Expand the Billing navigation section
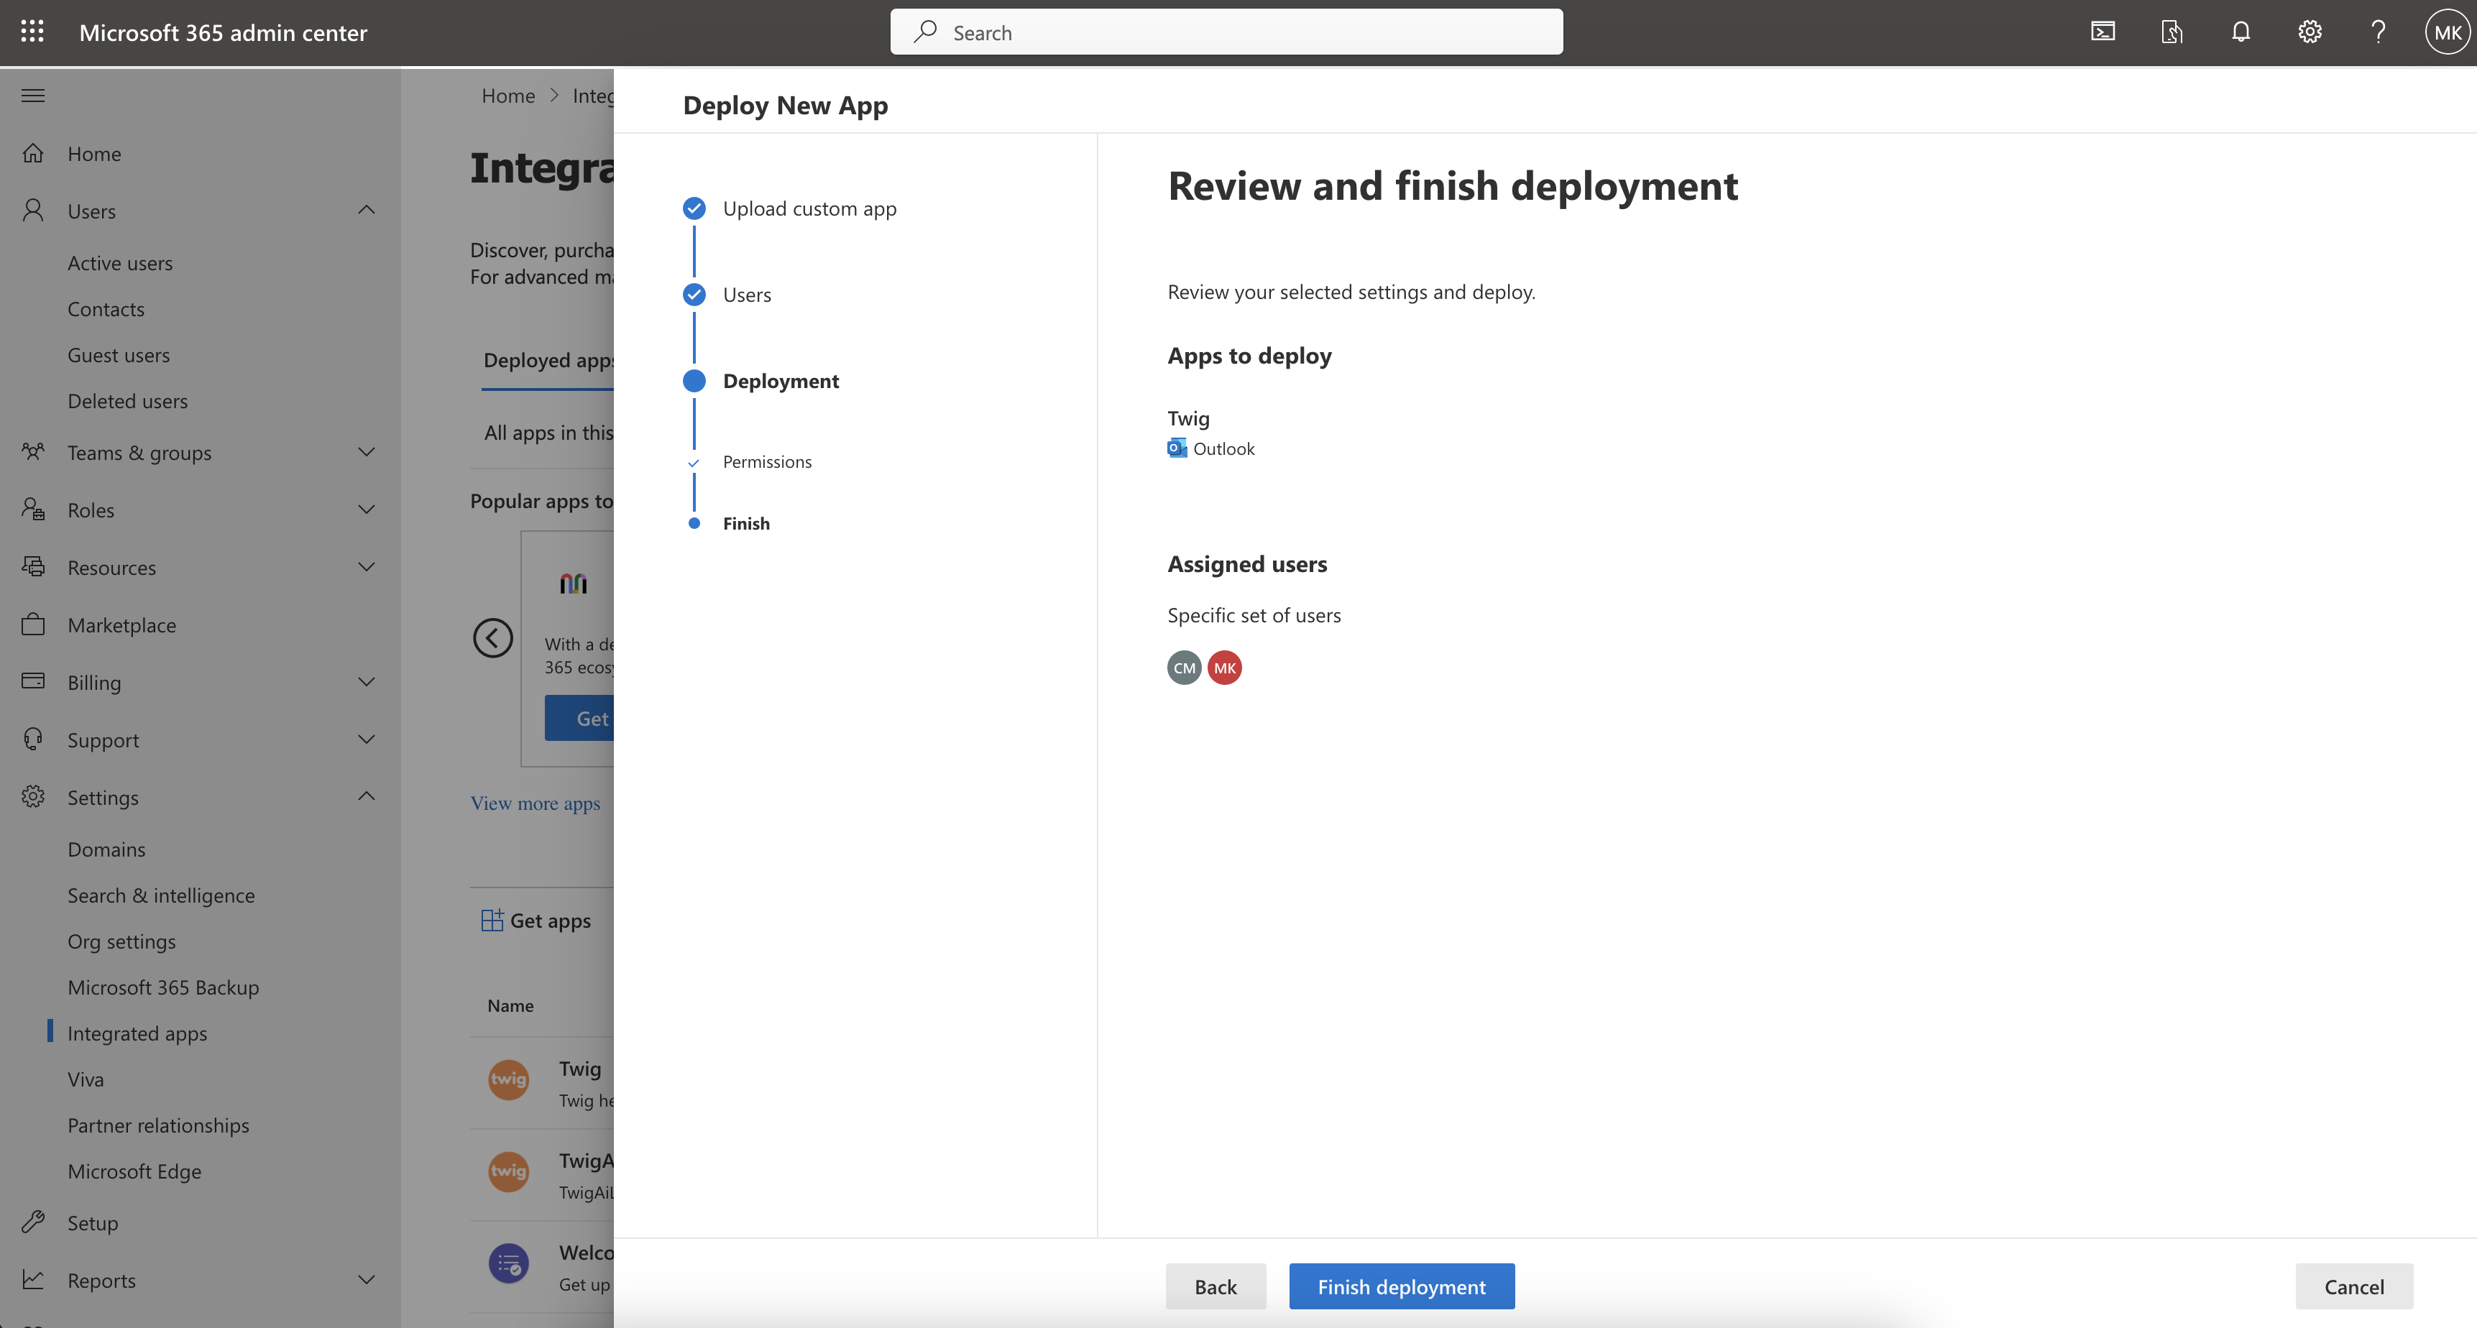Image resolution: width=2477 pixels, height=1328 pixels. (367, 682)
